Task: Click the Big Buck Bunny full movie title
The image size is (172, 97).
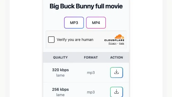Action: [86, 6]
